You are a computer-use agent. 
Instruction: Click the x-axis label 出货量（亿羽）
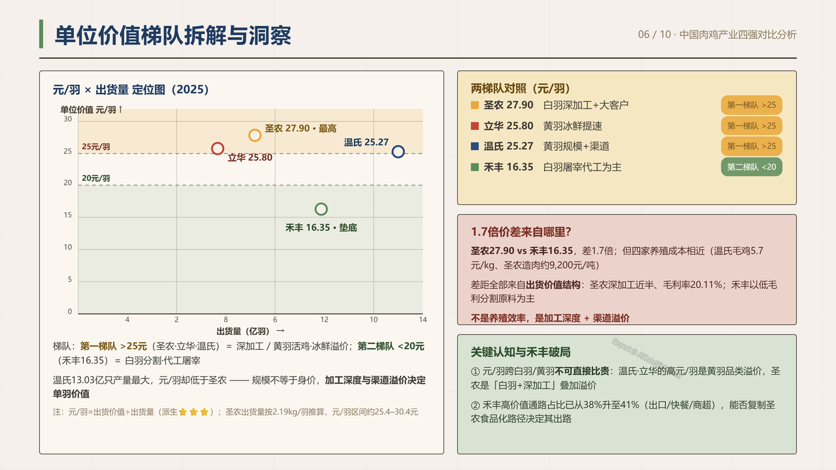tap(250, 331)
